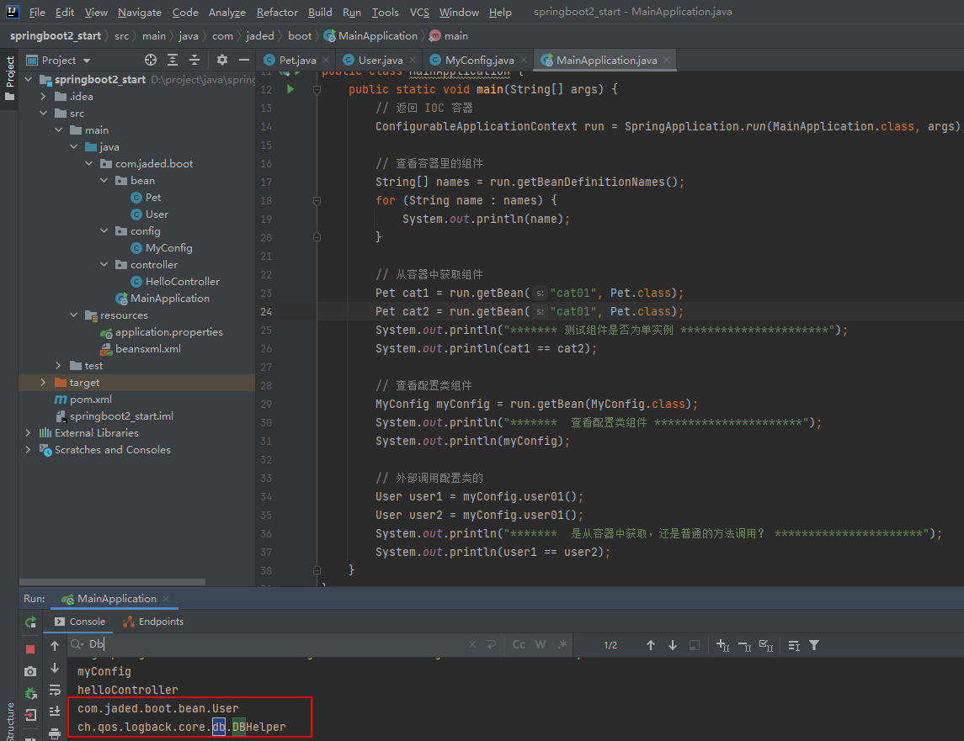
Task: Select all search occurrences
Action: point(766,645)
